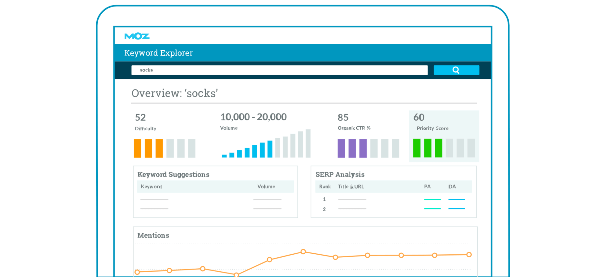This screenshot has height=277, width=596.
Task: Click the Priority Score label
Action: (432, 128)
